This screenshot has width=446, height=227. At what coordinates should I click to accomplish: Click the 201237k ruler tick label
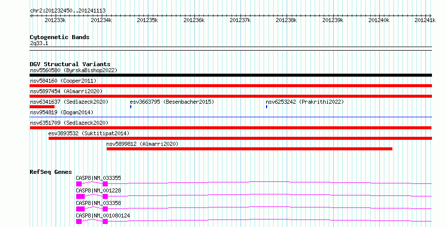click(240, 20)
